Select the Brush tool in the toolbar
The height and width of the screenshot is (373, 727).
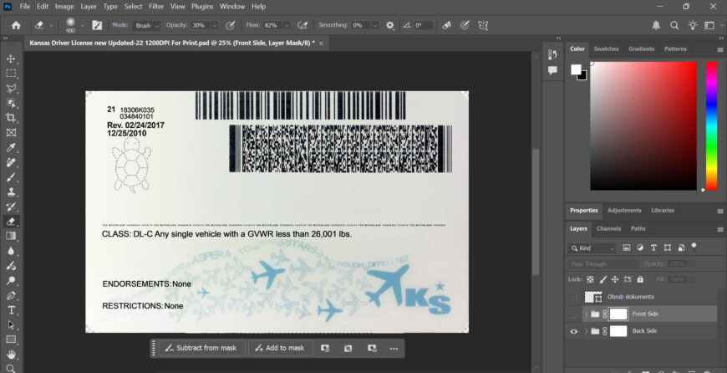click(11, 177)
